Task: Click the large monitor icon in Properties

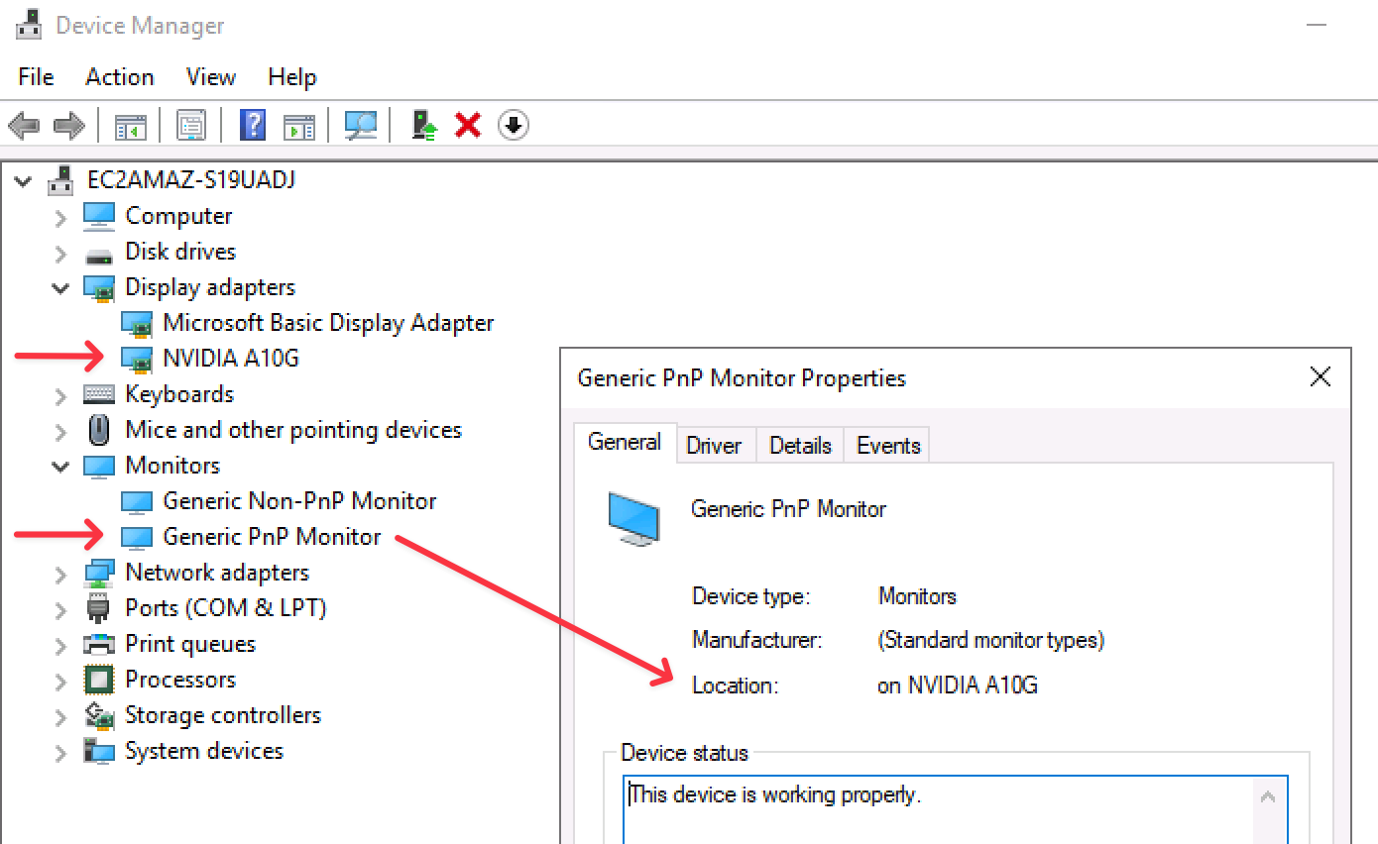Action: point(633,518)
